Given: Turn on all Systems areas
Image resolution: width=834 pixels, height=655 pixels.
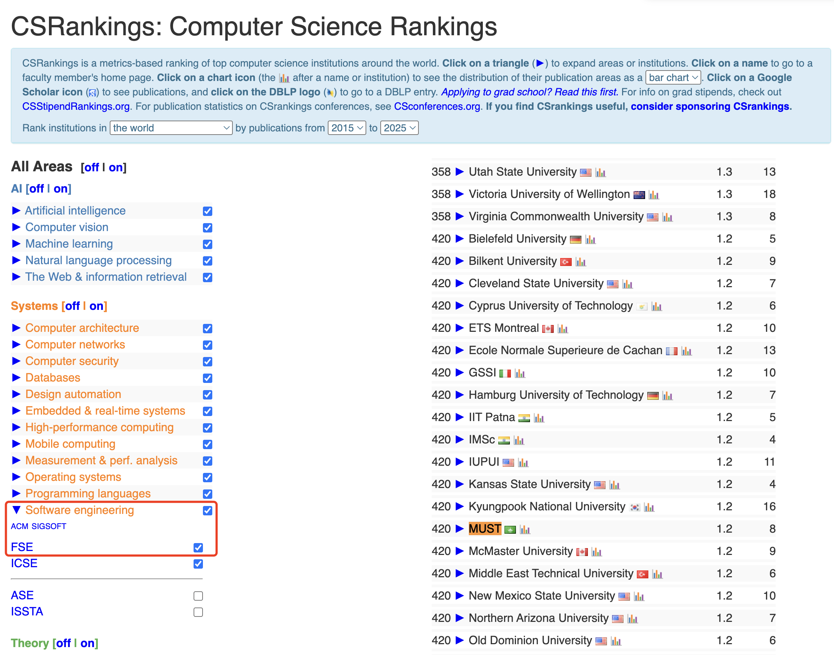Looking at the screenshot, I should pos(96,306).
